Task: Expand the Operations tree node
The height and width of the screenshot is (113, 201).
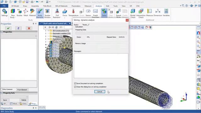Action: coord(46,39)
